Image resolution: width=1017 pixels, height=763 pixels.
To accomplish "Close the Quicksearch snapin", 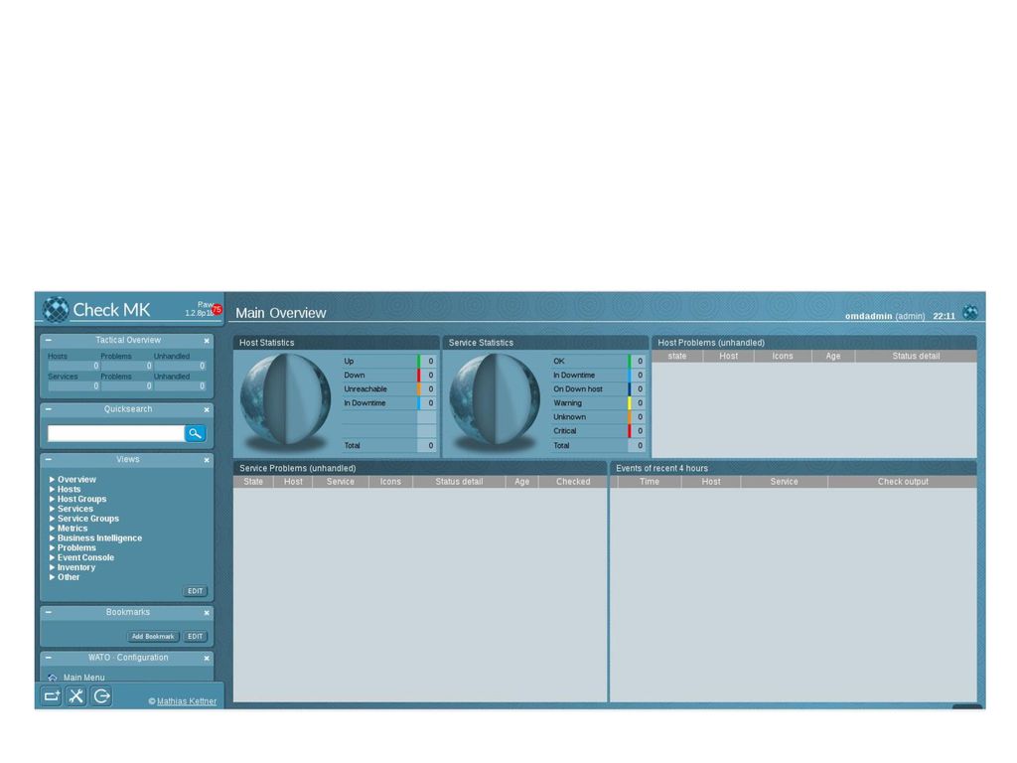I will tap(207, 410).
